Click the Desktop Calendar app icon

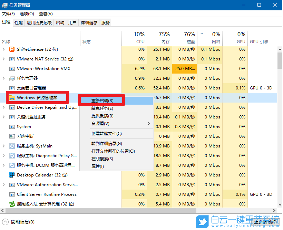pyautogui.click(x=11, y=175)
